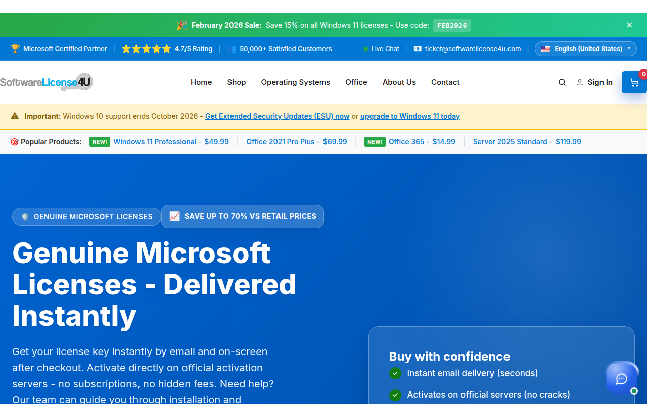
Task: Click the 'Genuine Microsoft Licenses - Delivered Instantly' headline
Action: click(154, 284)
